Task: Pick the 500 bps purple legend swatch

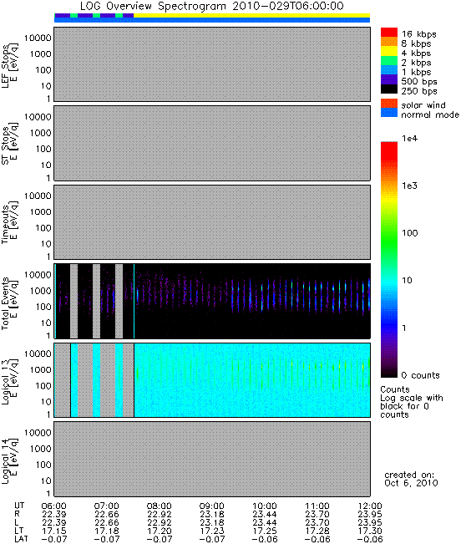Action: [x=389, y=79]
